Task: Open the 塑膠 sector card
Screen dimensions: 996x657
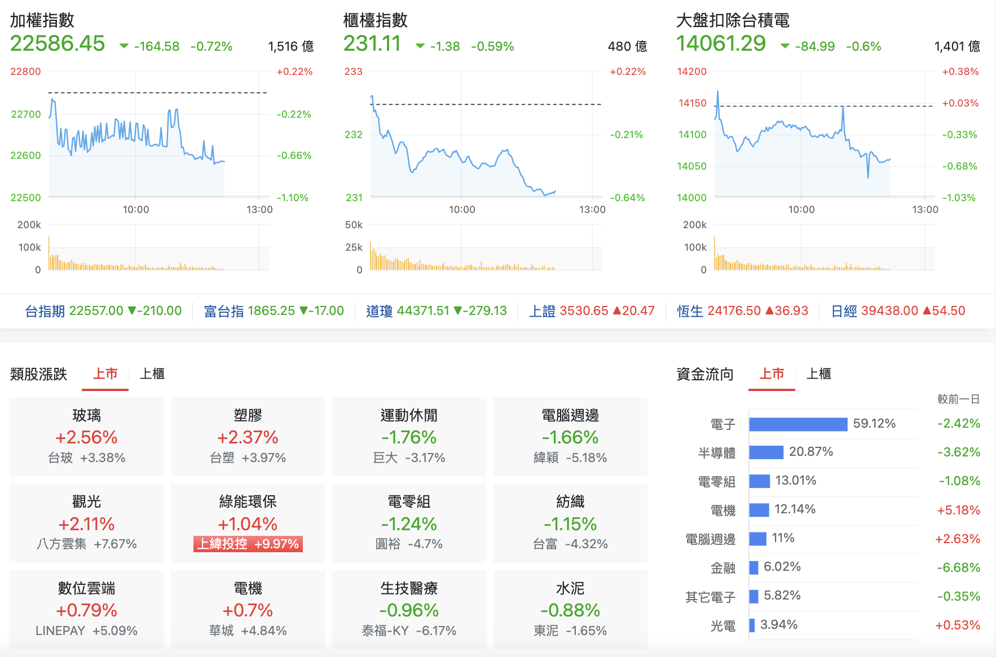Action: 248,437
